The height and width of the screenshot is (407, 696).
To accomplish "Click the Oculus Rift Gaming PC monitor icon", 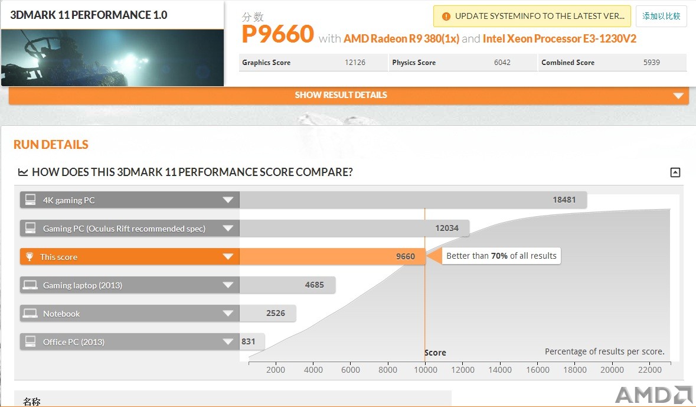I will (30, 228).
